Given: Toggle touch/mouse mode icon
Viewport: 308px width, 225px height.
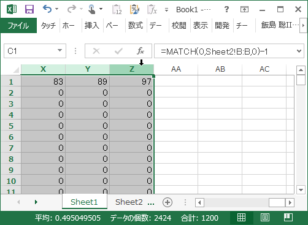Looking at the screenshot, I should pos(92,9).
